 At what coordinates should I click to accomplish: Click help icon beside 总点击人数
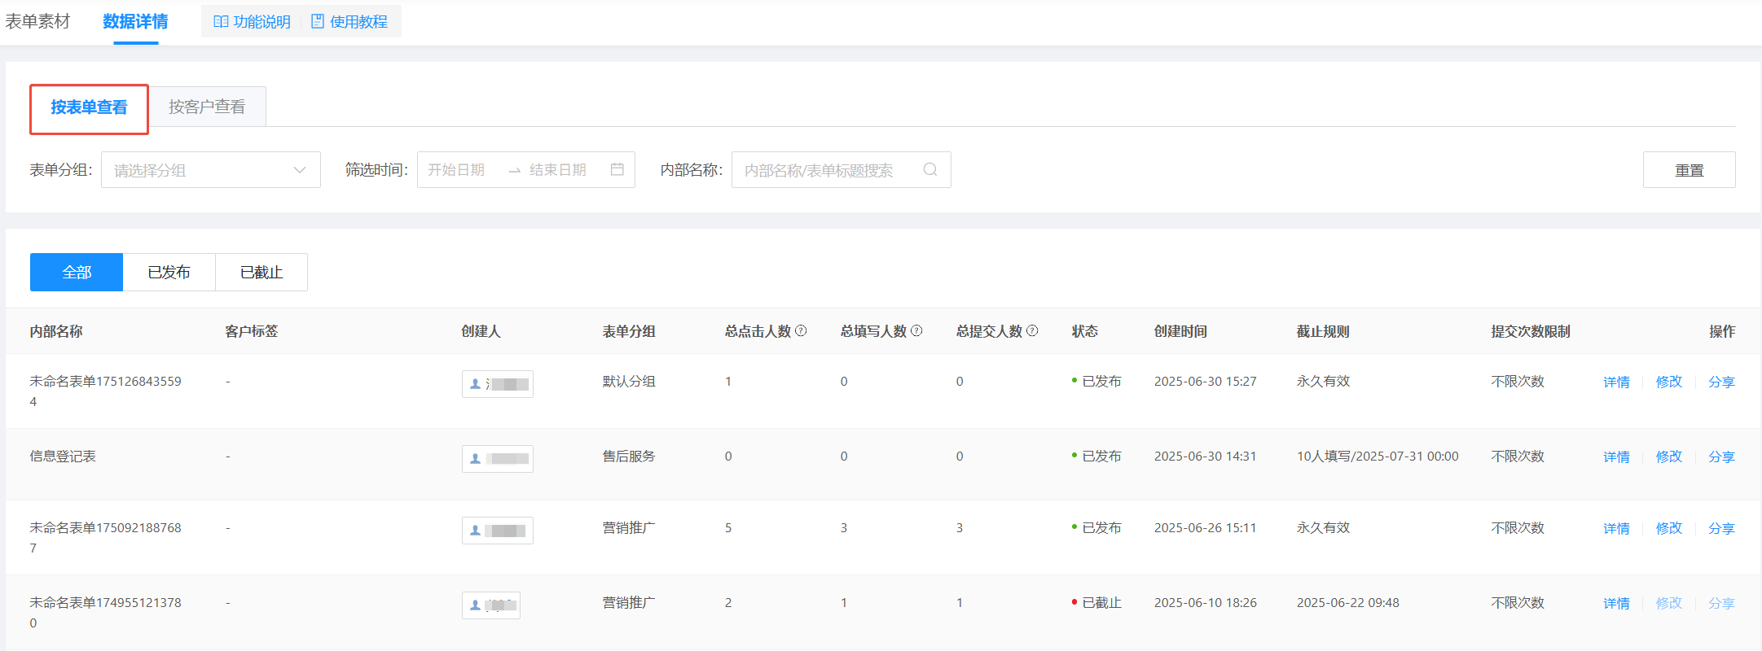[801, 330]
